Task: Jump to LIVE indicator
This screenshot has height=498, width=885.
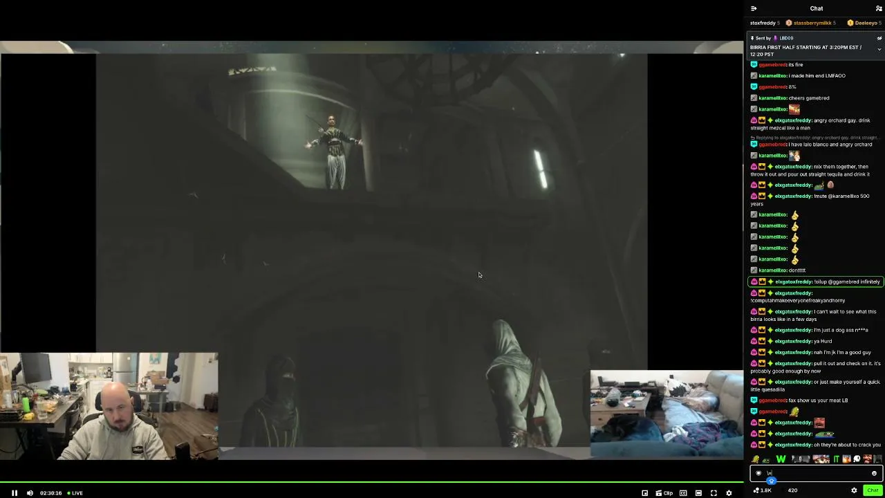Action: tap(75, 493)
